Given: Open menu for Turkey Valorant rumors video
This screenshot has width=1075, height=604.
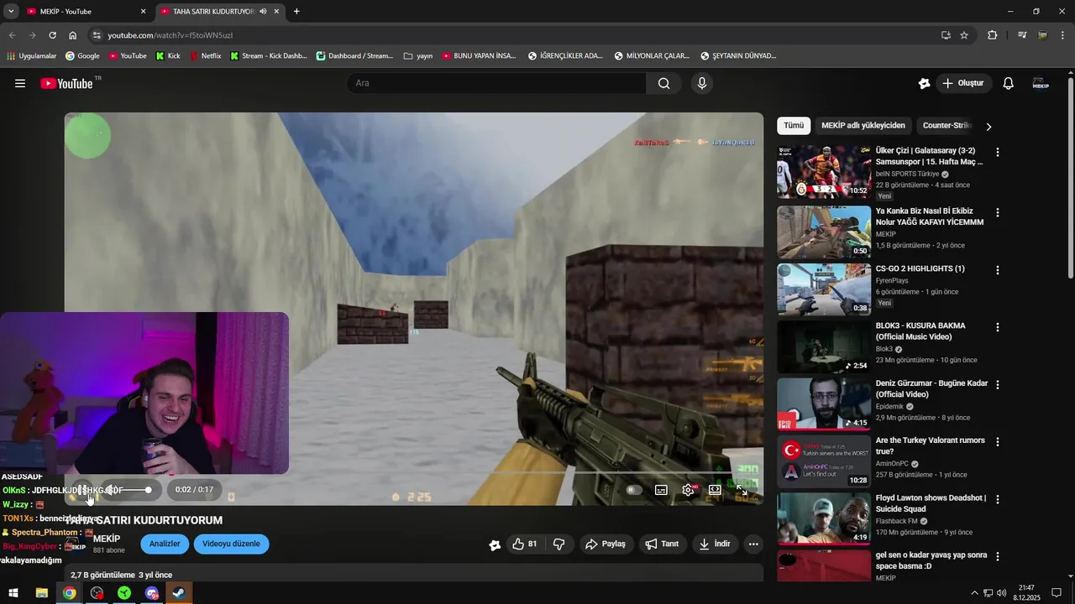Looking at the screenshot, I should click(x=998, y=441).
